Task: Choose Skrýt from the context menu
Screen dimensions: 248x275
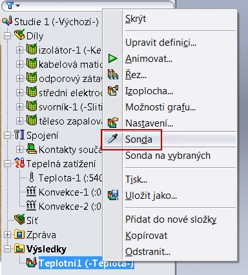Action: pos(136,19)
